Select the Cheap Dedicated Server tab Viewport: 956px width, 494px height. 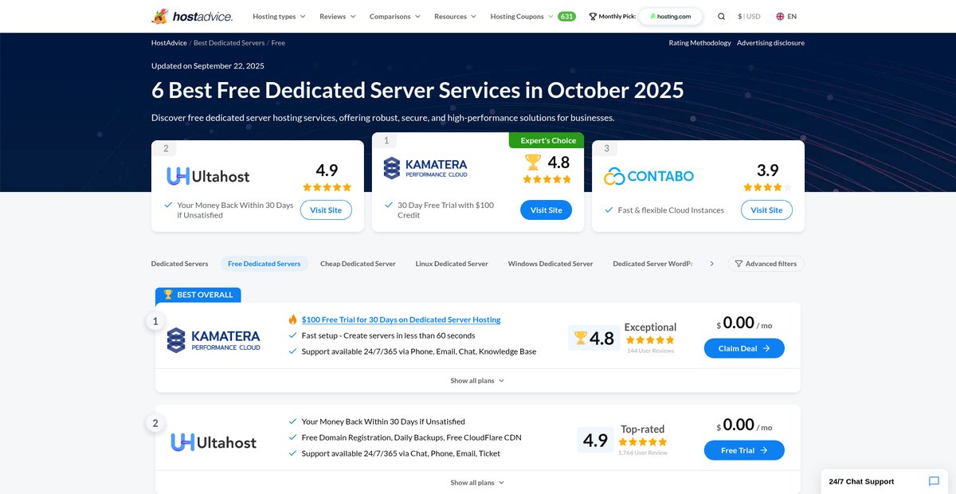point(358,264)
